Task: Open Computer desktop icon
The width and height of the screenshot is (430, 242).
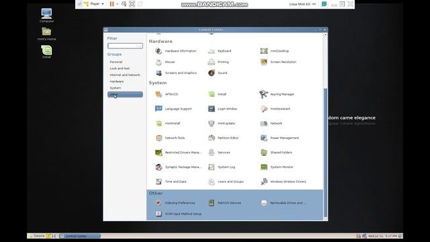Action: click(x=46, y=15)
